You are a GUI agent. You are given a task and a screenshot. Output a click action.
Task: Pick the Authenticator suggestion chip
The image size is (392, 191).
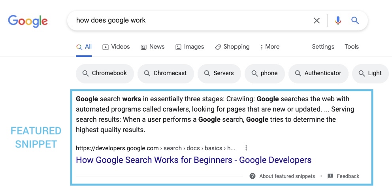click(x=318, y=73)
